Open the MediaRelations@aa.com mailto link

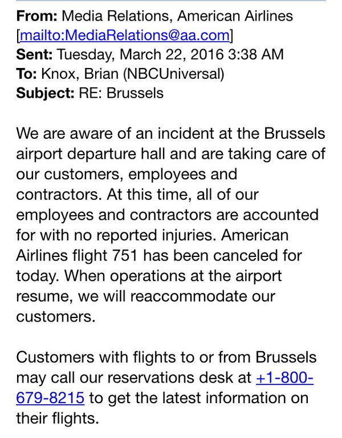(125, 36)
